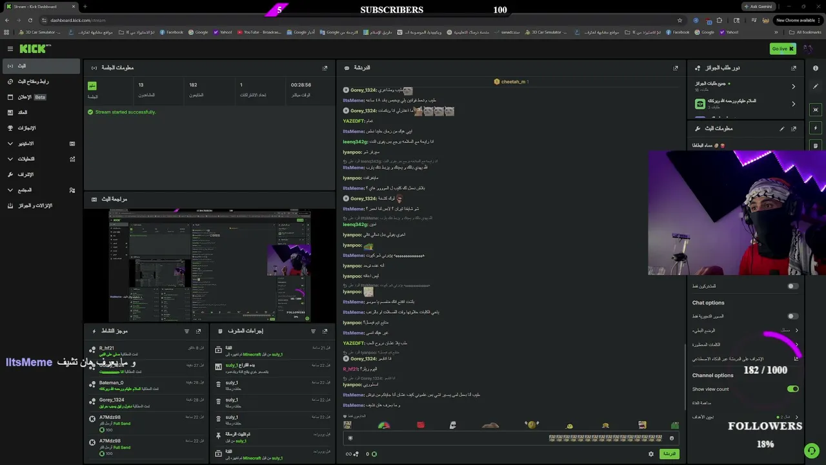Bookmark this page with the star icon

pyautogui.click(x=680, y=20)
